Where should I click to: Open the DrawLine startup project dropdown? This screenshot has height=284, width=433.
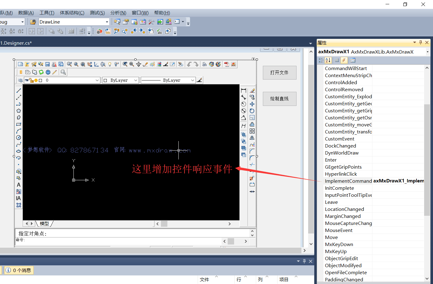(x=107, y=22)
